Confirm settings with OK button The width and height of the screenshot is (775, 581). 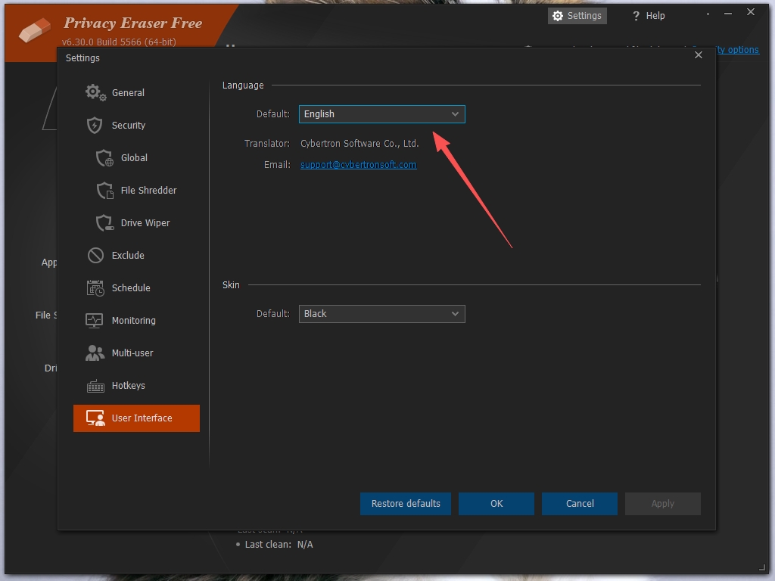click(x=496, y=503)
